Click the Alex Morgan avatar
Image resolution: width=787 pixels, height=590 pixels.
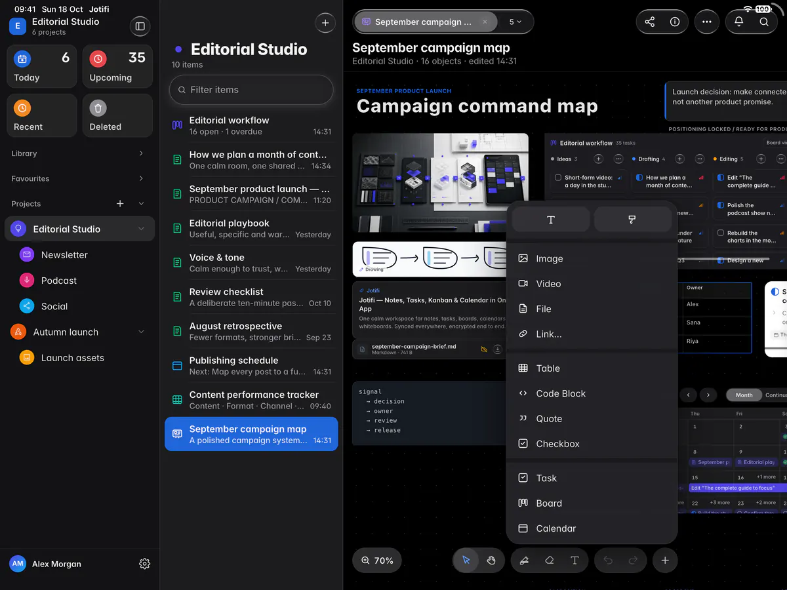(x=18, y=564)
